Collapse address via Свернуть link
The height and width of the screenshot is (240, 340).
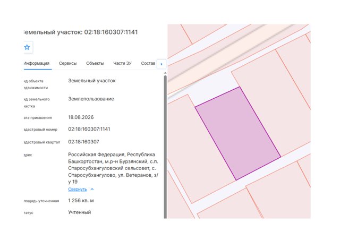point(78,189)
